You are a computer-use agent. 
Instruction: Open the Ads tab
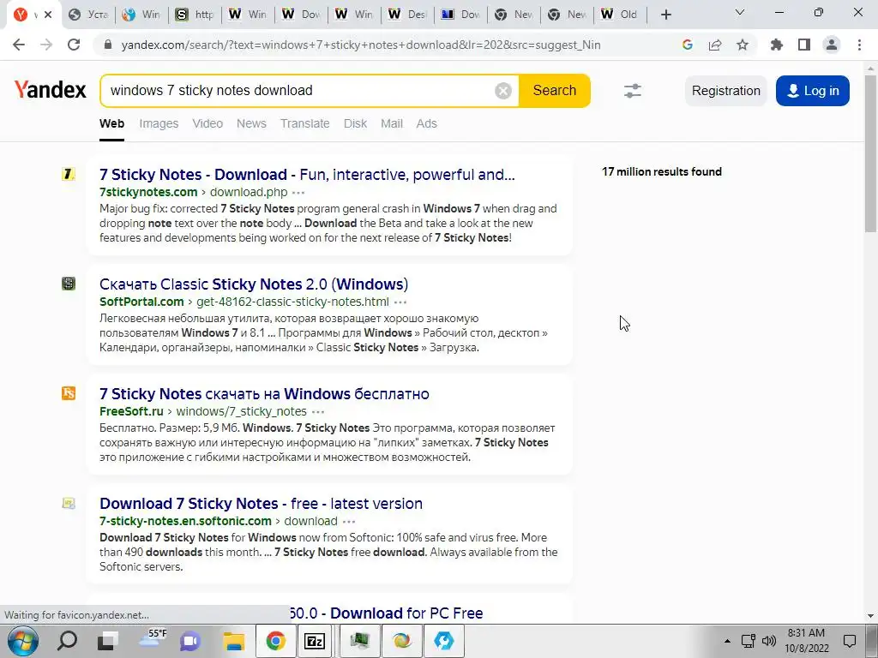pyautogui.click(x=426, y=123)
